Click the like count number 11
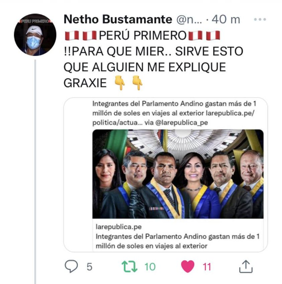 pyautogui.click(x=207, y=267)
